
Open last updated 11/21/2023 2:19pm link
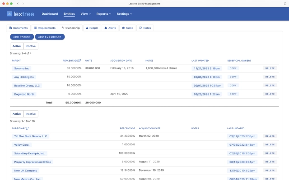click(207, 68)
